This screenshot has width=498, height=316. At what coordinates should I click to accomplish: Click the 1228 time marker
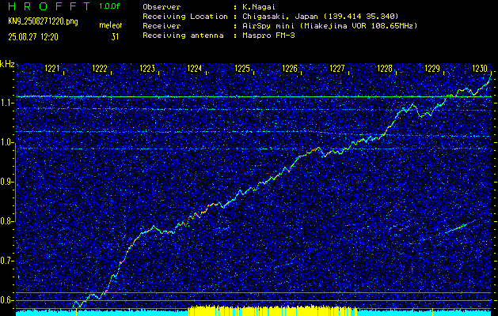pyautogui.click(x=385, y=68)
